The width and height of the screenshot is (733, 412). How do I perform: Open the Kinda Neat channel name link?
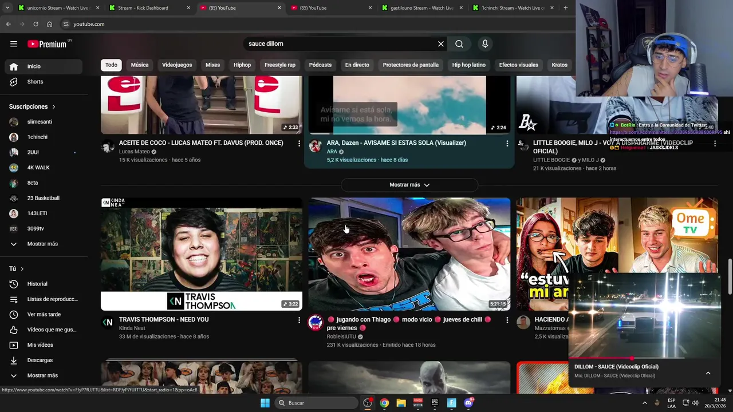click(132, 328)
